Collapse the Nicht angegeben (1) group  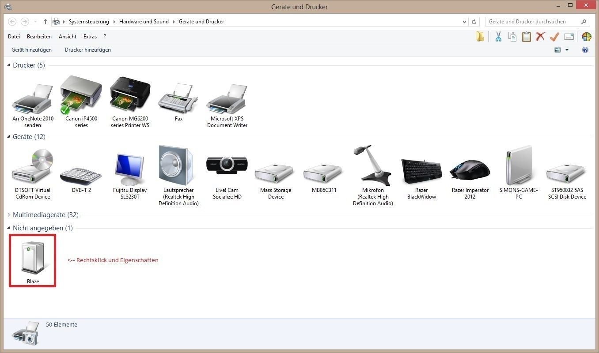[x=9, y=228]
